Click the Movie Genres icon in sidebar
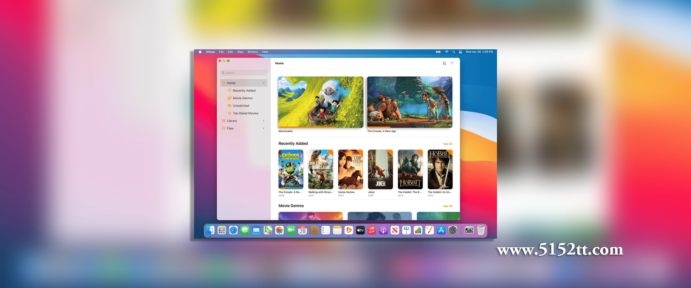 [x=229, y=98]
